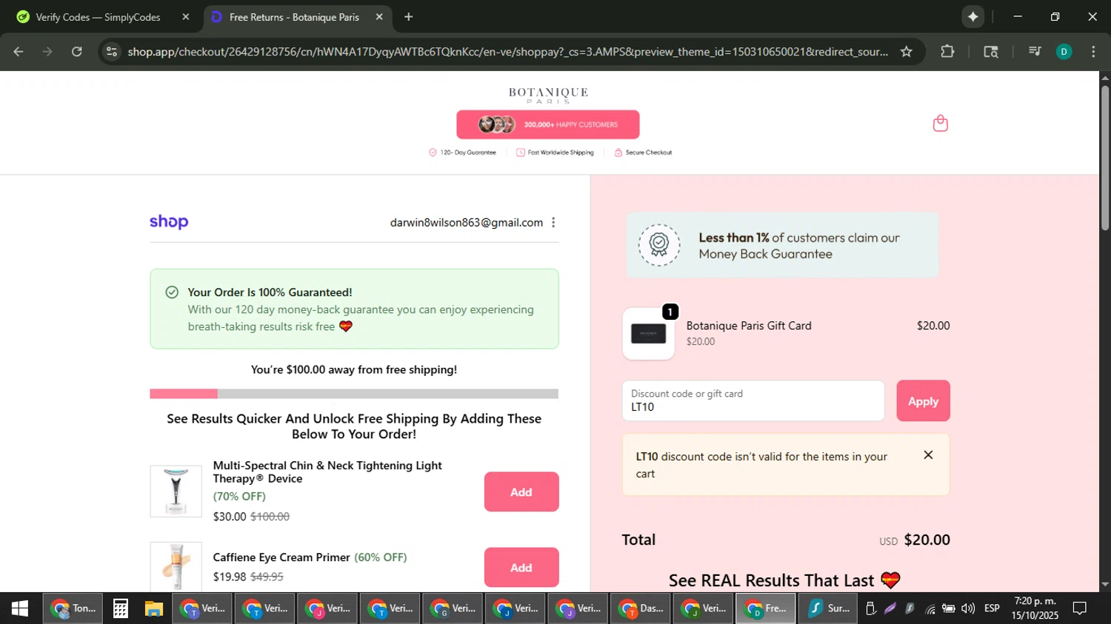View site information icon in address bar

click(x=112, y=52)
